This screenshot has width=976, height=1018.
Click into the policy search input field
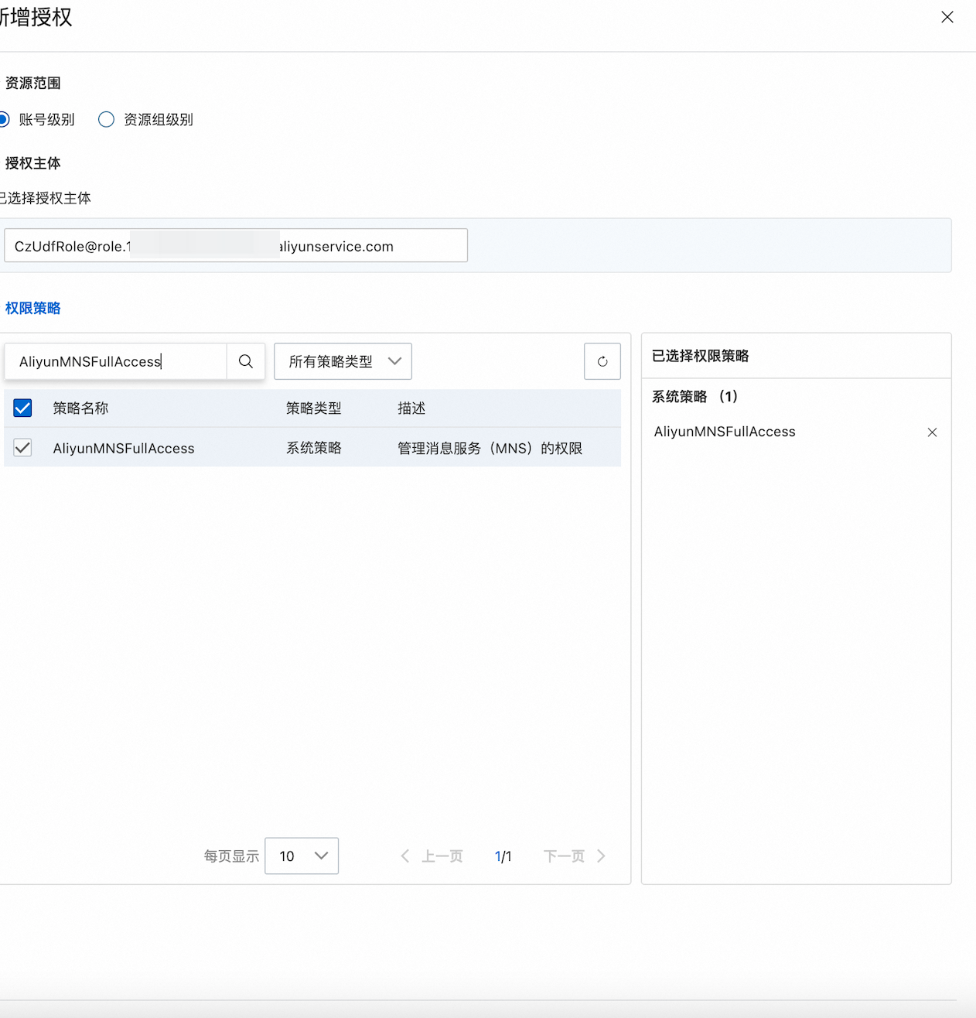pyautogui.click(x=116, y=361)
